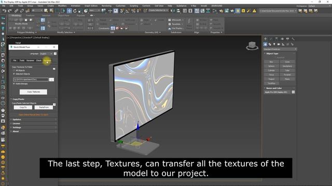Click the Perspective viewport label
The height and width of the screenshot is (186, 332).
point(16,38)
